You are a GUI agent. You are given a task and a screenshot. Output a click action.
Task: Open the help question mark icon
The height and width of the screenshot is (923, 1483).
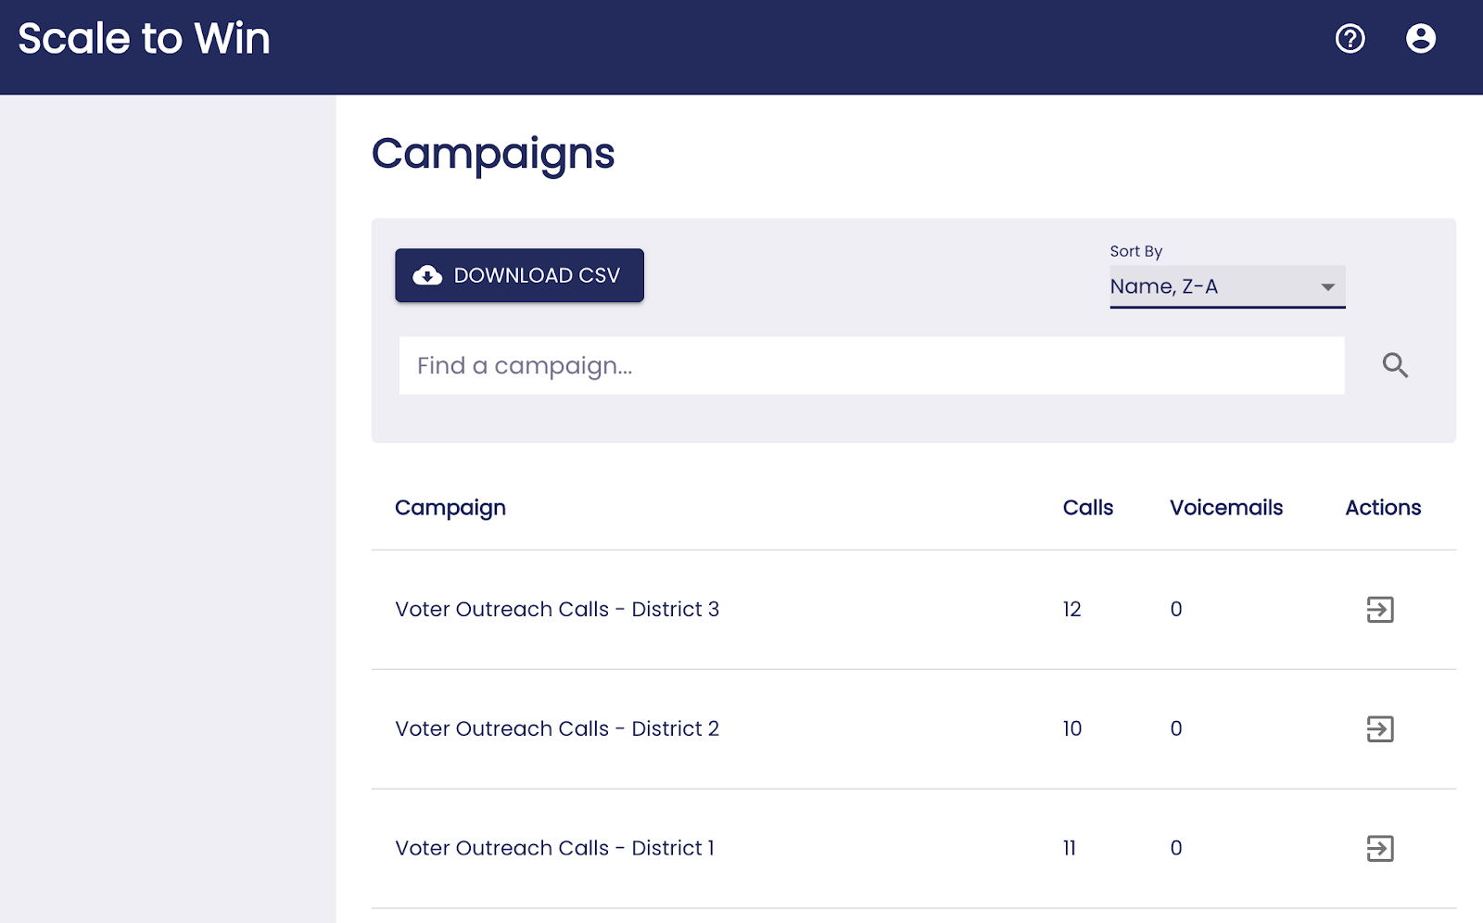point(1350,38)
